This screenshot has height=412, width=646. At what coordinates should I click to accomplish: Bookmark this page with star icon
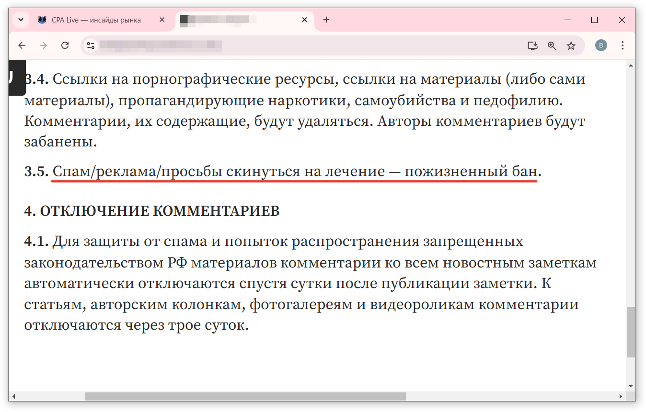(x=571, y=45)
